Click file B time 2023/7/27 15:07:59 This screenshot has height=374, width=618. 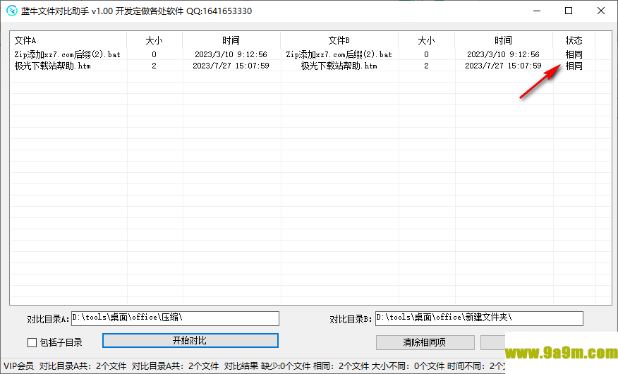(503, 66)
